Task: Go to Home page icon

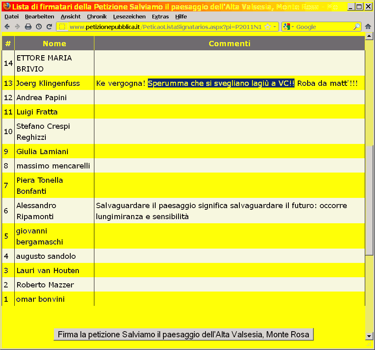Action: (368, 27)
